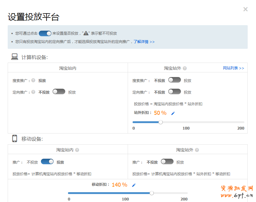Click help icon next to 定向推广 in 淘宝站内
The width and height of the screenshot is (256, 202).
[x=33, y=92]
